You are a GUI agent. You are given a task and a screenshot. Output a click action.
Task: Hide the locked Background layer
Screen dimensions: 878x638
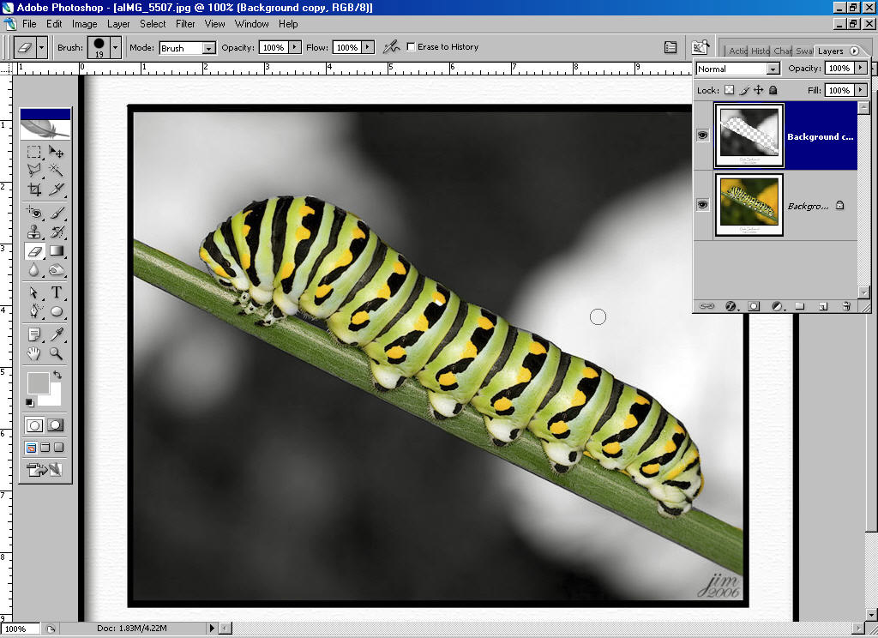(x=703, y=205)
